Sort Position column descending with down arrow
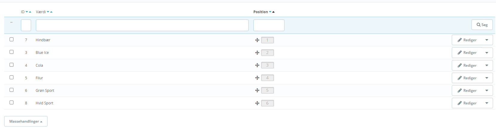The width and height of the screenshot is (496, 128). tap(270, 12)
